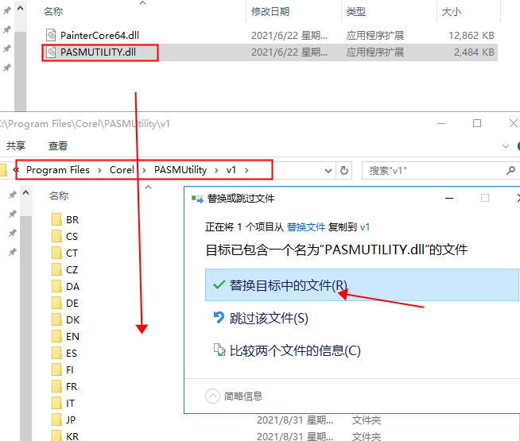Open the KR folder
This screenshot has width=520, height=441.
(x=65, y=435)
